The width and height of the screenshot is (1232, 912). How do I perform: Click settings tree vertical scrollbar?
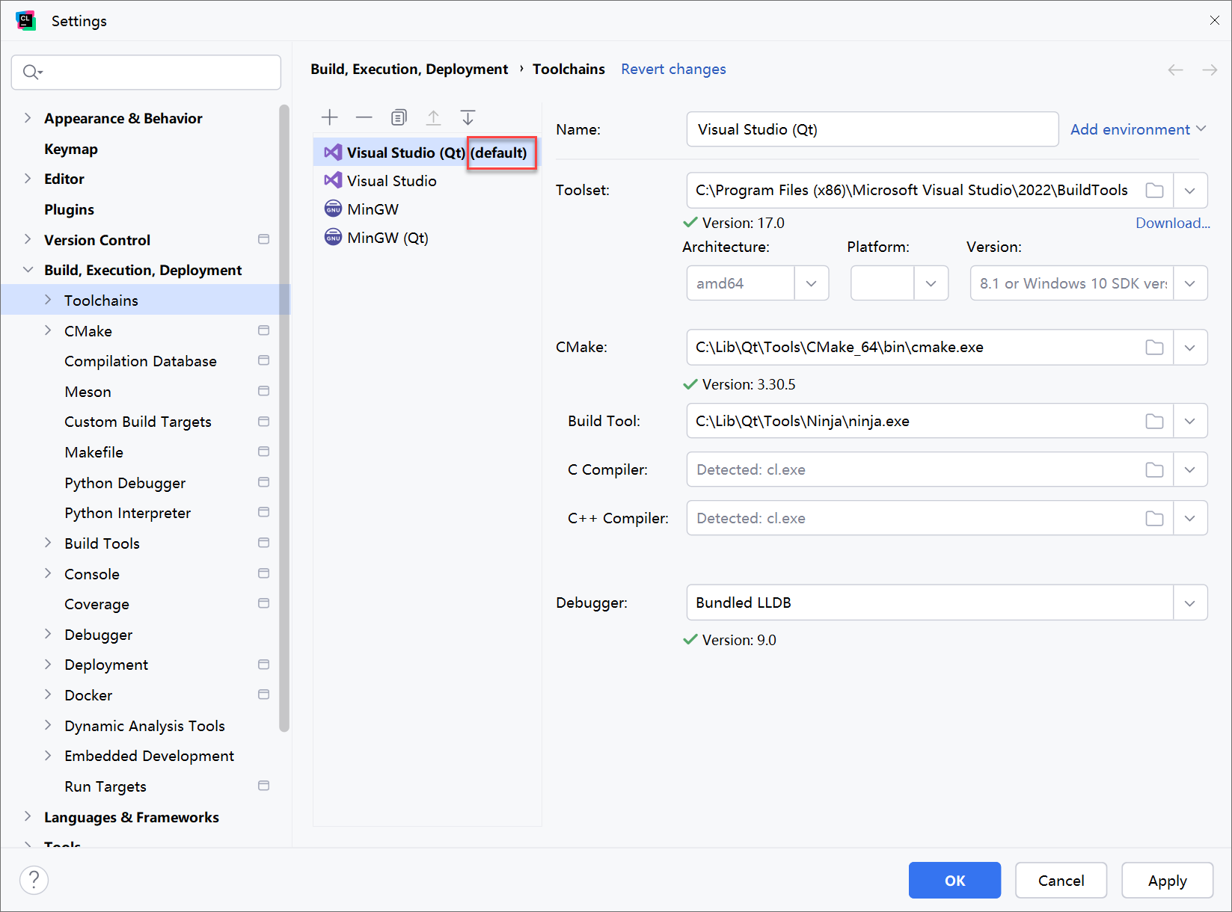point(284,419)
